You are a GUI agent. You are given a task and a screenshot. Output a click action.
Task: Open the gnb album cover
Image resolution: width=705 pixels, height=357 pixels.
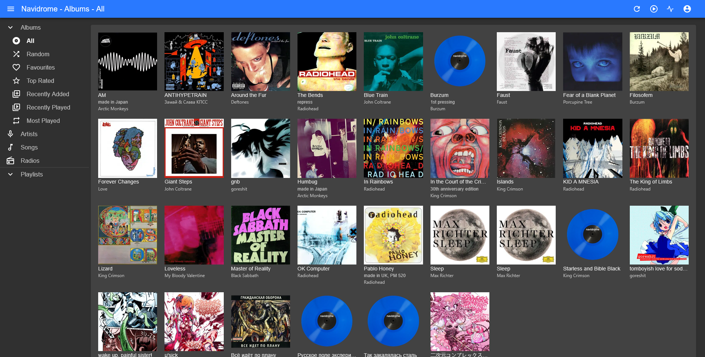[x=260, y=148]
